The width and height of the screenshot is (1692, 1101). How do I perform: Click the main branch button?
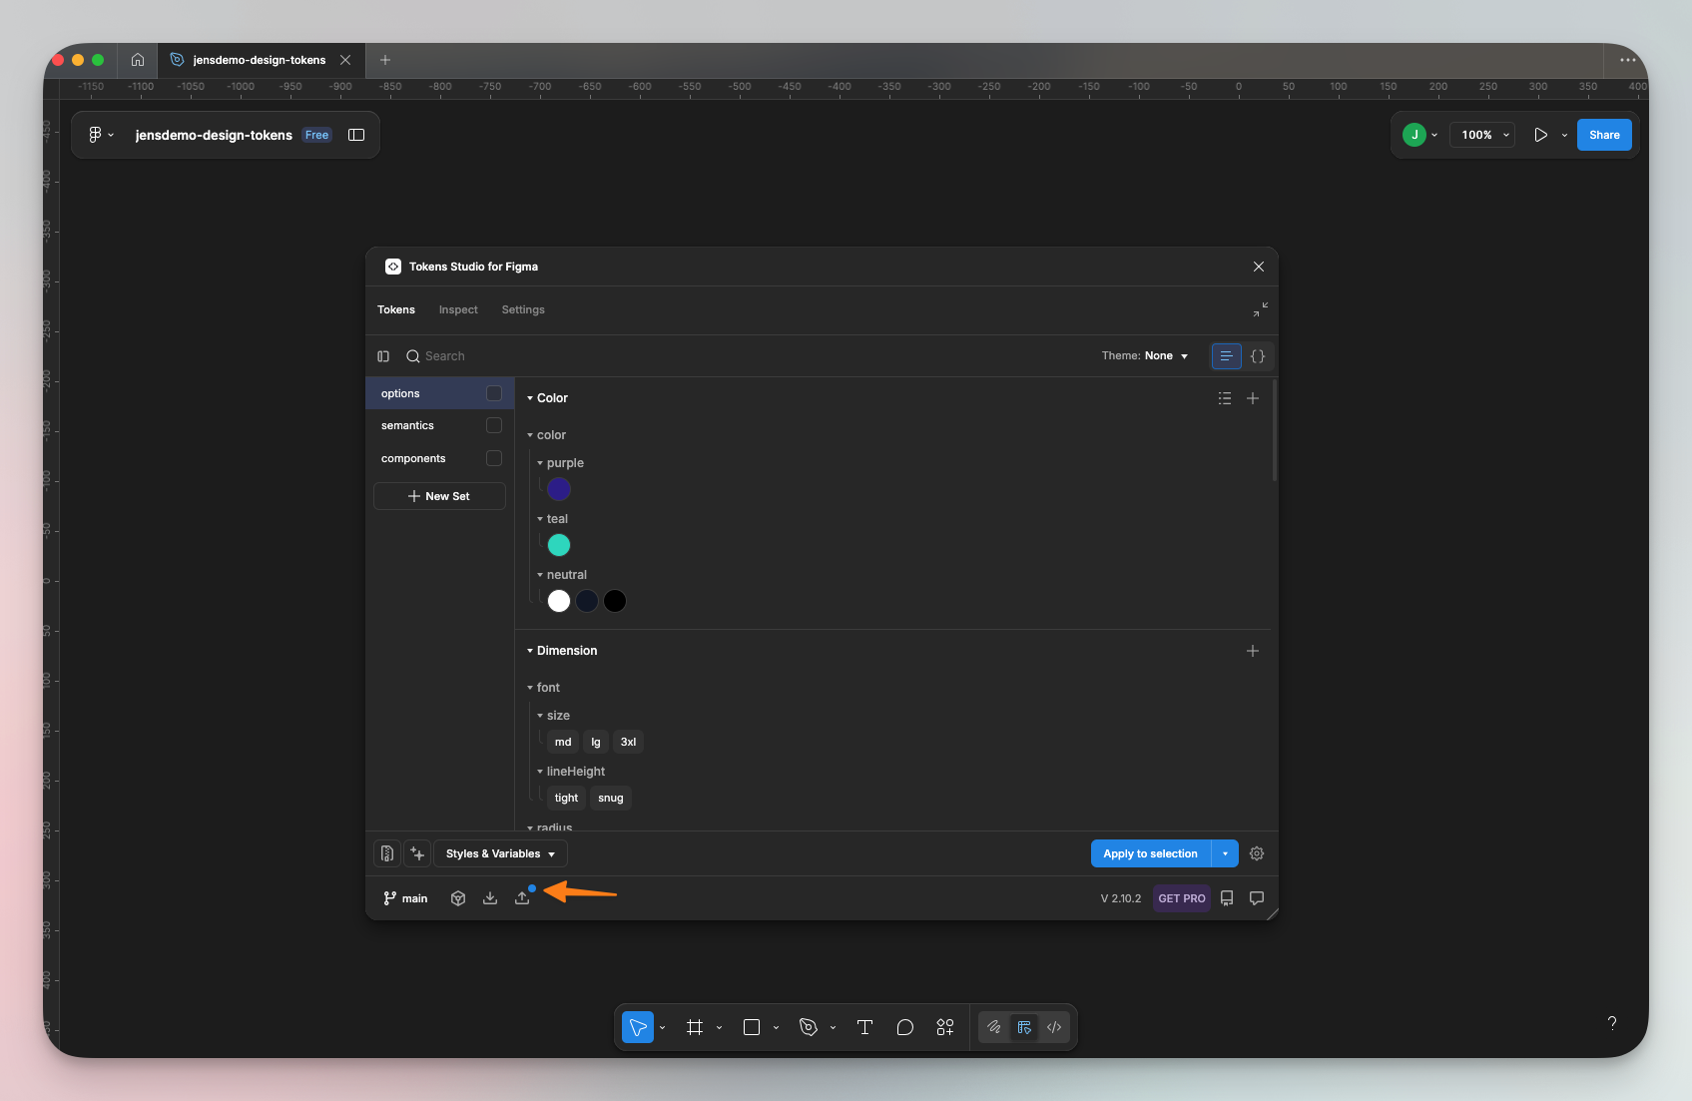coord(405,898)
